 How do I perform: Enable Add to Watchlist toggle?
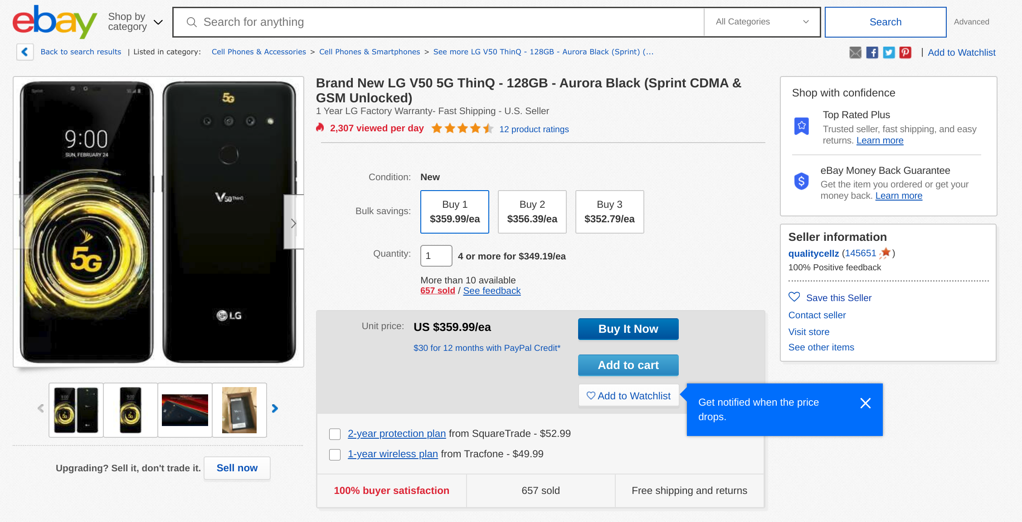[x=628, y=396]
